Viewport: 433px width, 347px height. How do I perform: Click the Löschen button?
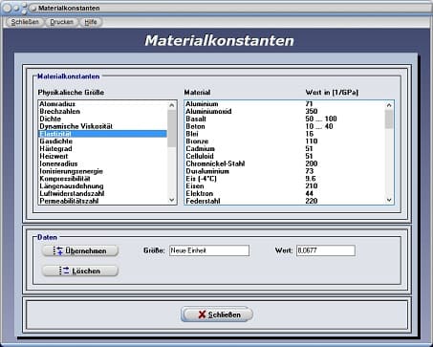tap(80, 271)
